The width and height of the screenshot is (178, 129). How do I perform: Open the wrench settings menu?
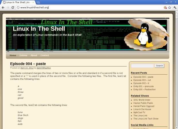click(x=175, y=7)
